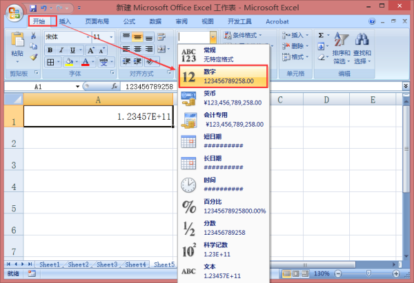Apply red font color A
The width and height of the screenshot is (414, 283).
pyautogui.click(x=86, y=62)
